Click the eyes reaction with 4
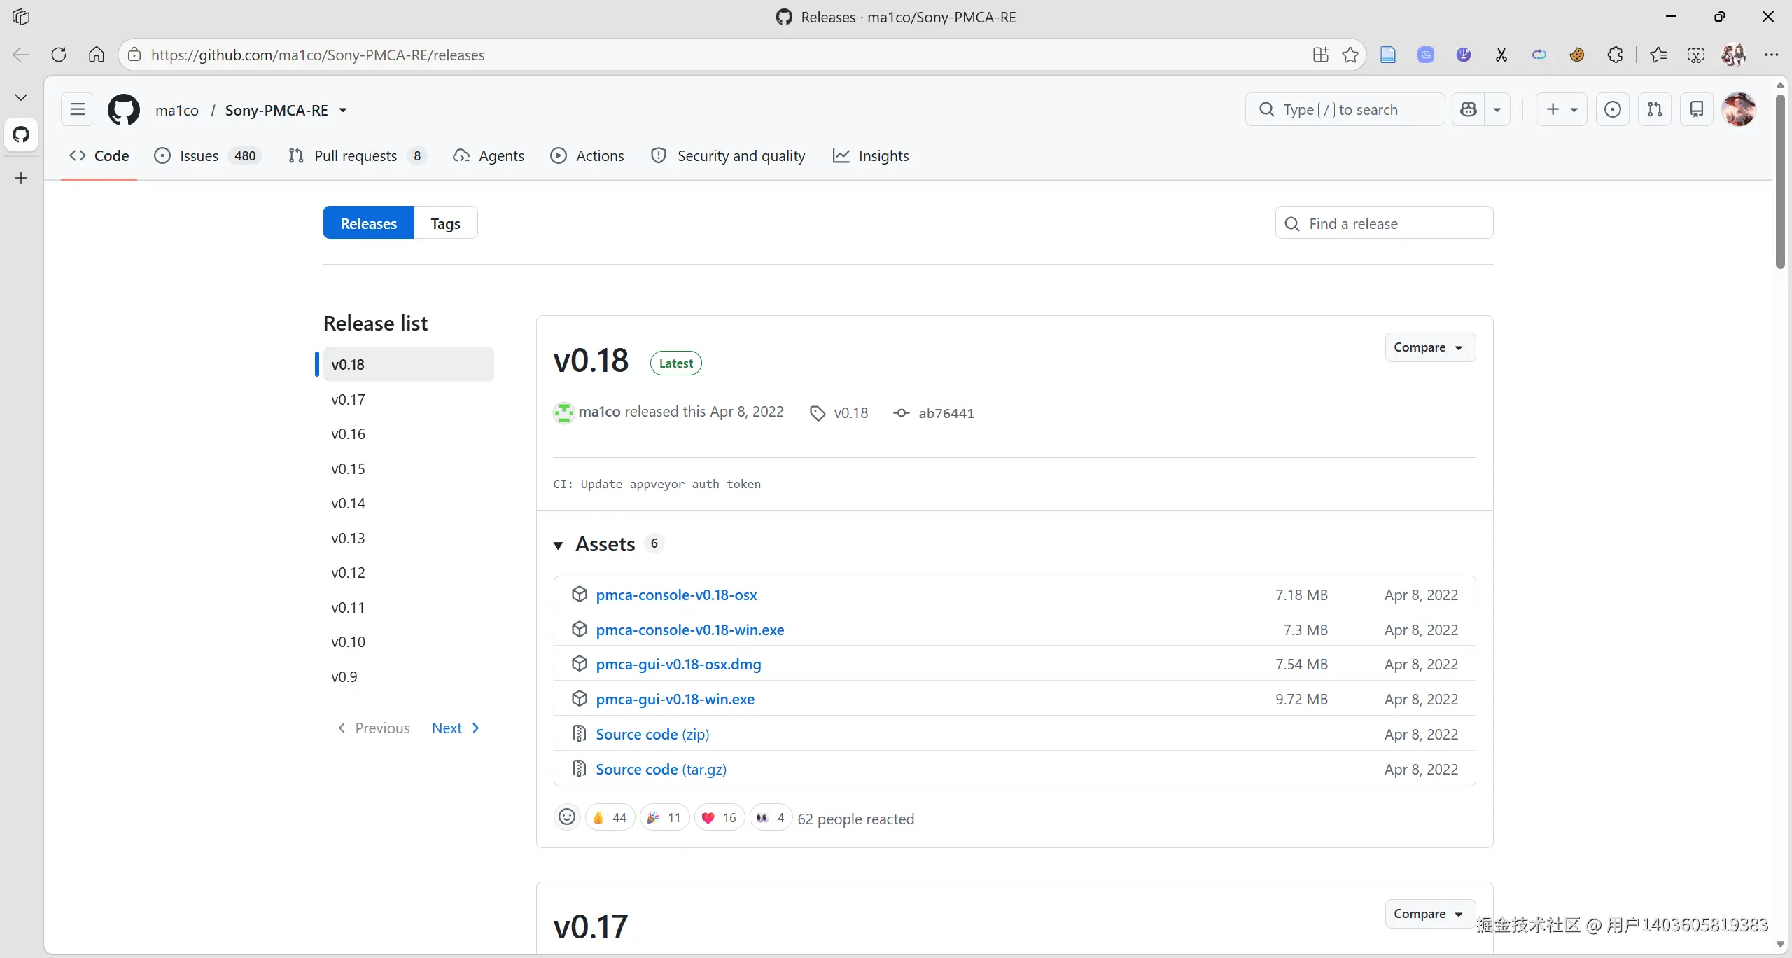1792x958 pixels. [771, 817]
